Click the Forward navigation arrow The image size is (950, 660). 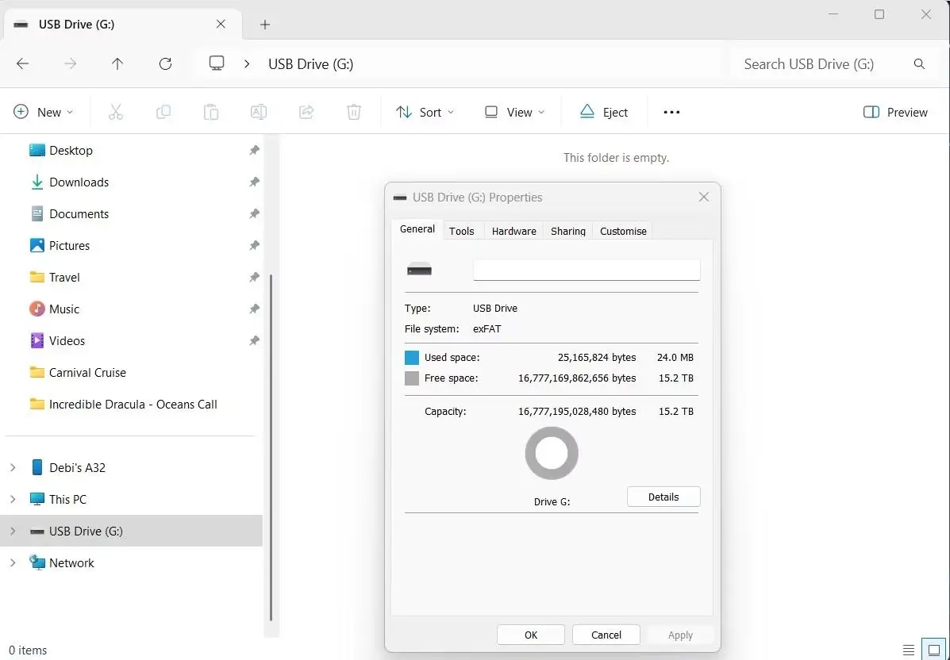[71, 63]
